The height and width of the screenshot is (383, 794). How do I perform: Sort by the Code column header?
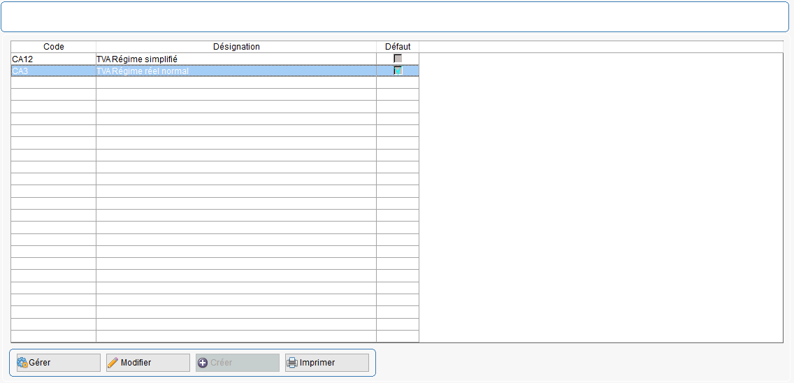point(54,47)
